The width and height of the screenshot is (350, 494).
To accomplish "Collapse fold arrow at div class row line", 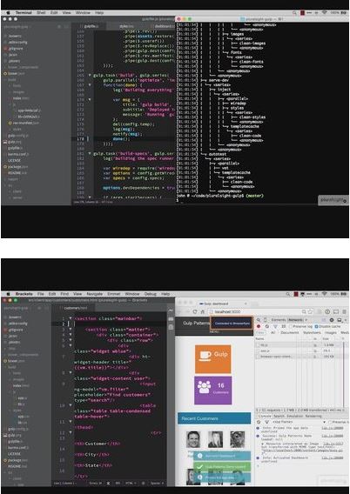I will point(71,340).
